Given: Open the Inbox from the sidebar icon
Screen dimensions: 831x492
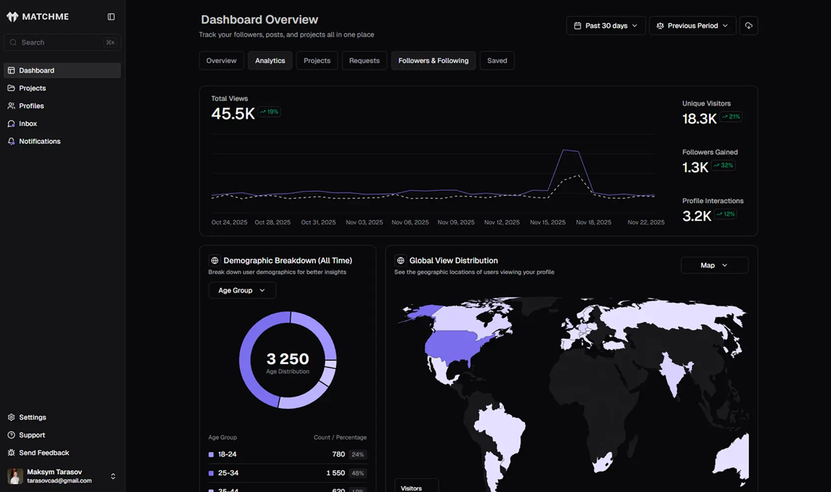Looking at the screenshot, I should pyautogui.click(x=11, y=123).
